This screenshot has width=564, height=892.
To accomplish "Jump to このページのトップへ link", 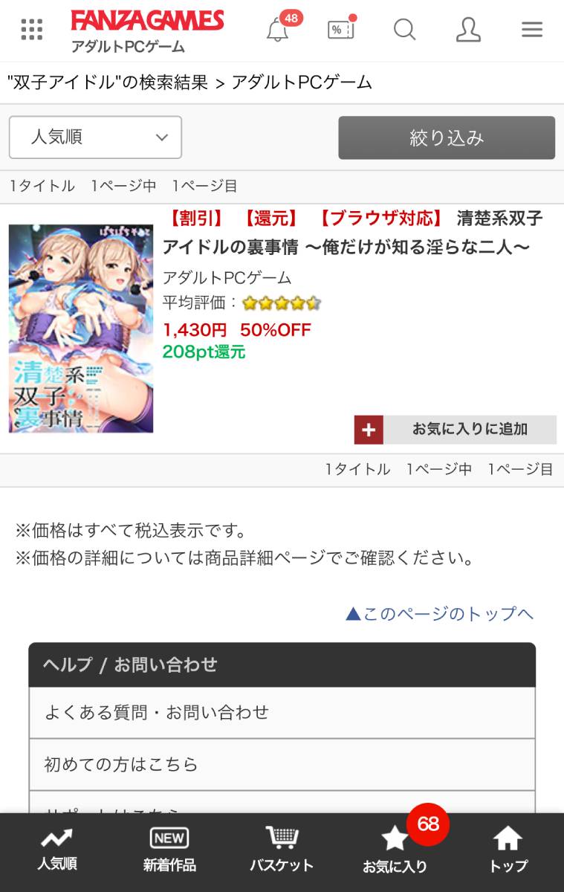I will [x=440, y=614].
